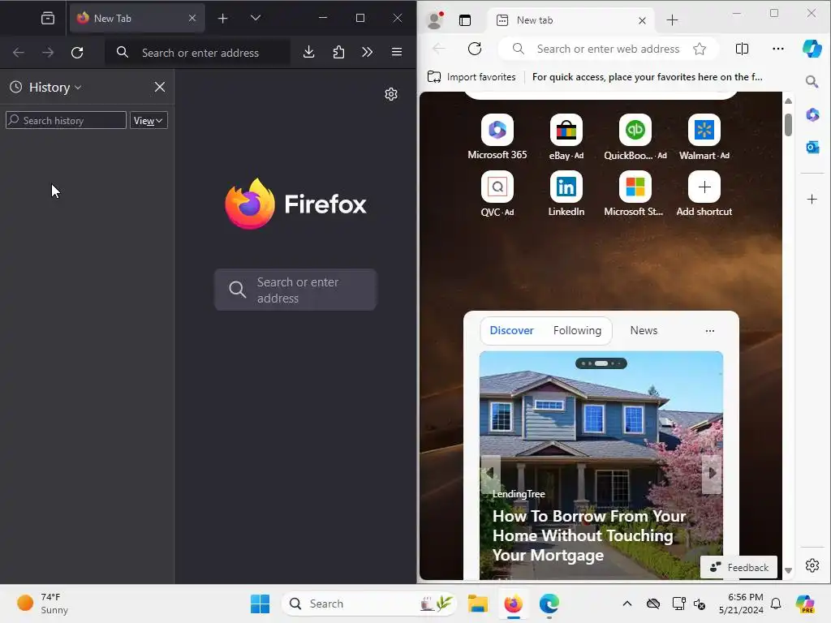
Task: Click Import favorites in Edge
Action: click(x=471, y=77)
